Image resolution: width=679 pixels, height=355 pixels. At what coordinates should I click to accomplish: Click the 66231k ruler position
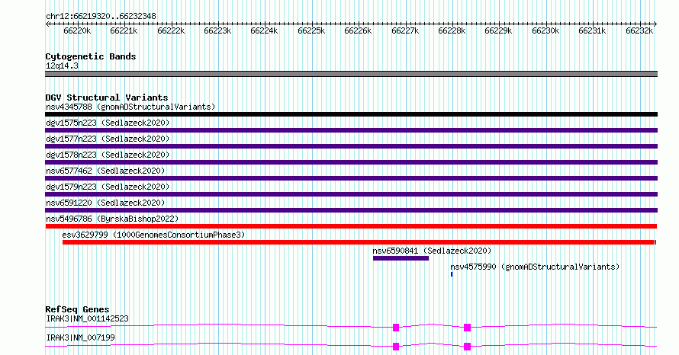click(593, 31)
